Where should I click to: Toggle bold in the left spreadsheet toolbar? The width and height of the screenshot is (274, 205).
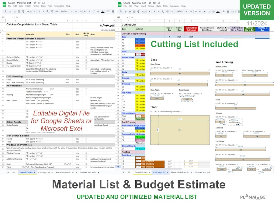tap(89, 11)
